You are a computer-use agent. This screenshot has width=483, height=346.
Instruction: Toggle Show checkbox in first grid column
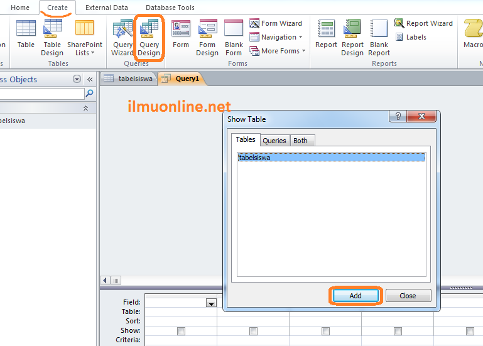pyautogui.click(x=181, y=331)
